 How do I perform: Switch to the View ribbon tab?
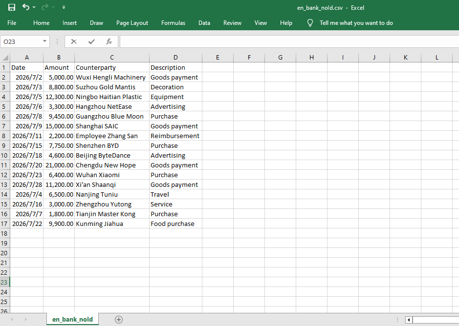(x=261, y=23)
